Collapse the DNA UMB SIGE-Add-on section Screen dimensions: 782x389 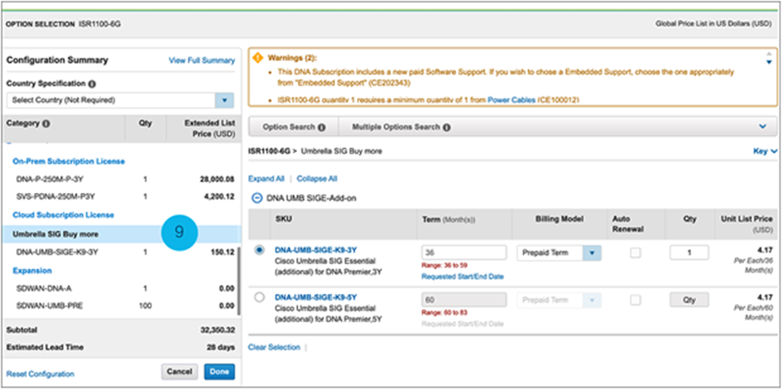coord(257,198)
